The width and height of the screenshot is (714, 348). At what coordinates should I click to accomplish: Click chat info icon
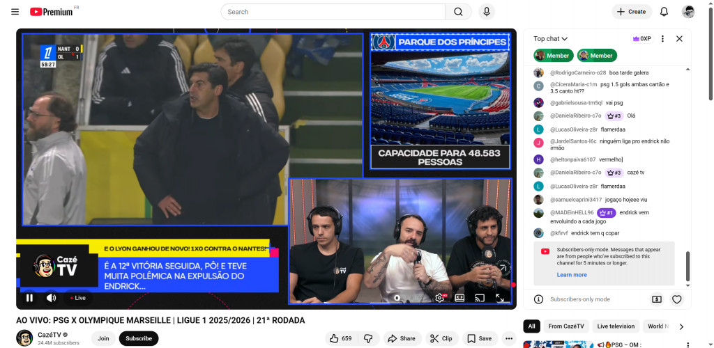pyautogui.click(x=539, y=299)
